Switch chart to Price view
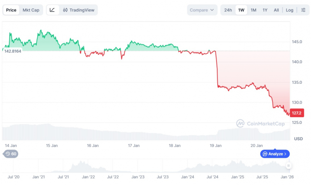This screenshot has width=311, height=185. pyautogui.click(x=11, y=10)
